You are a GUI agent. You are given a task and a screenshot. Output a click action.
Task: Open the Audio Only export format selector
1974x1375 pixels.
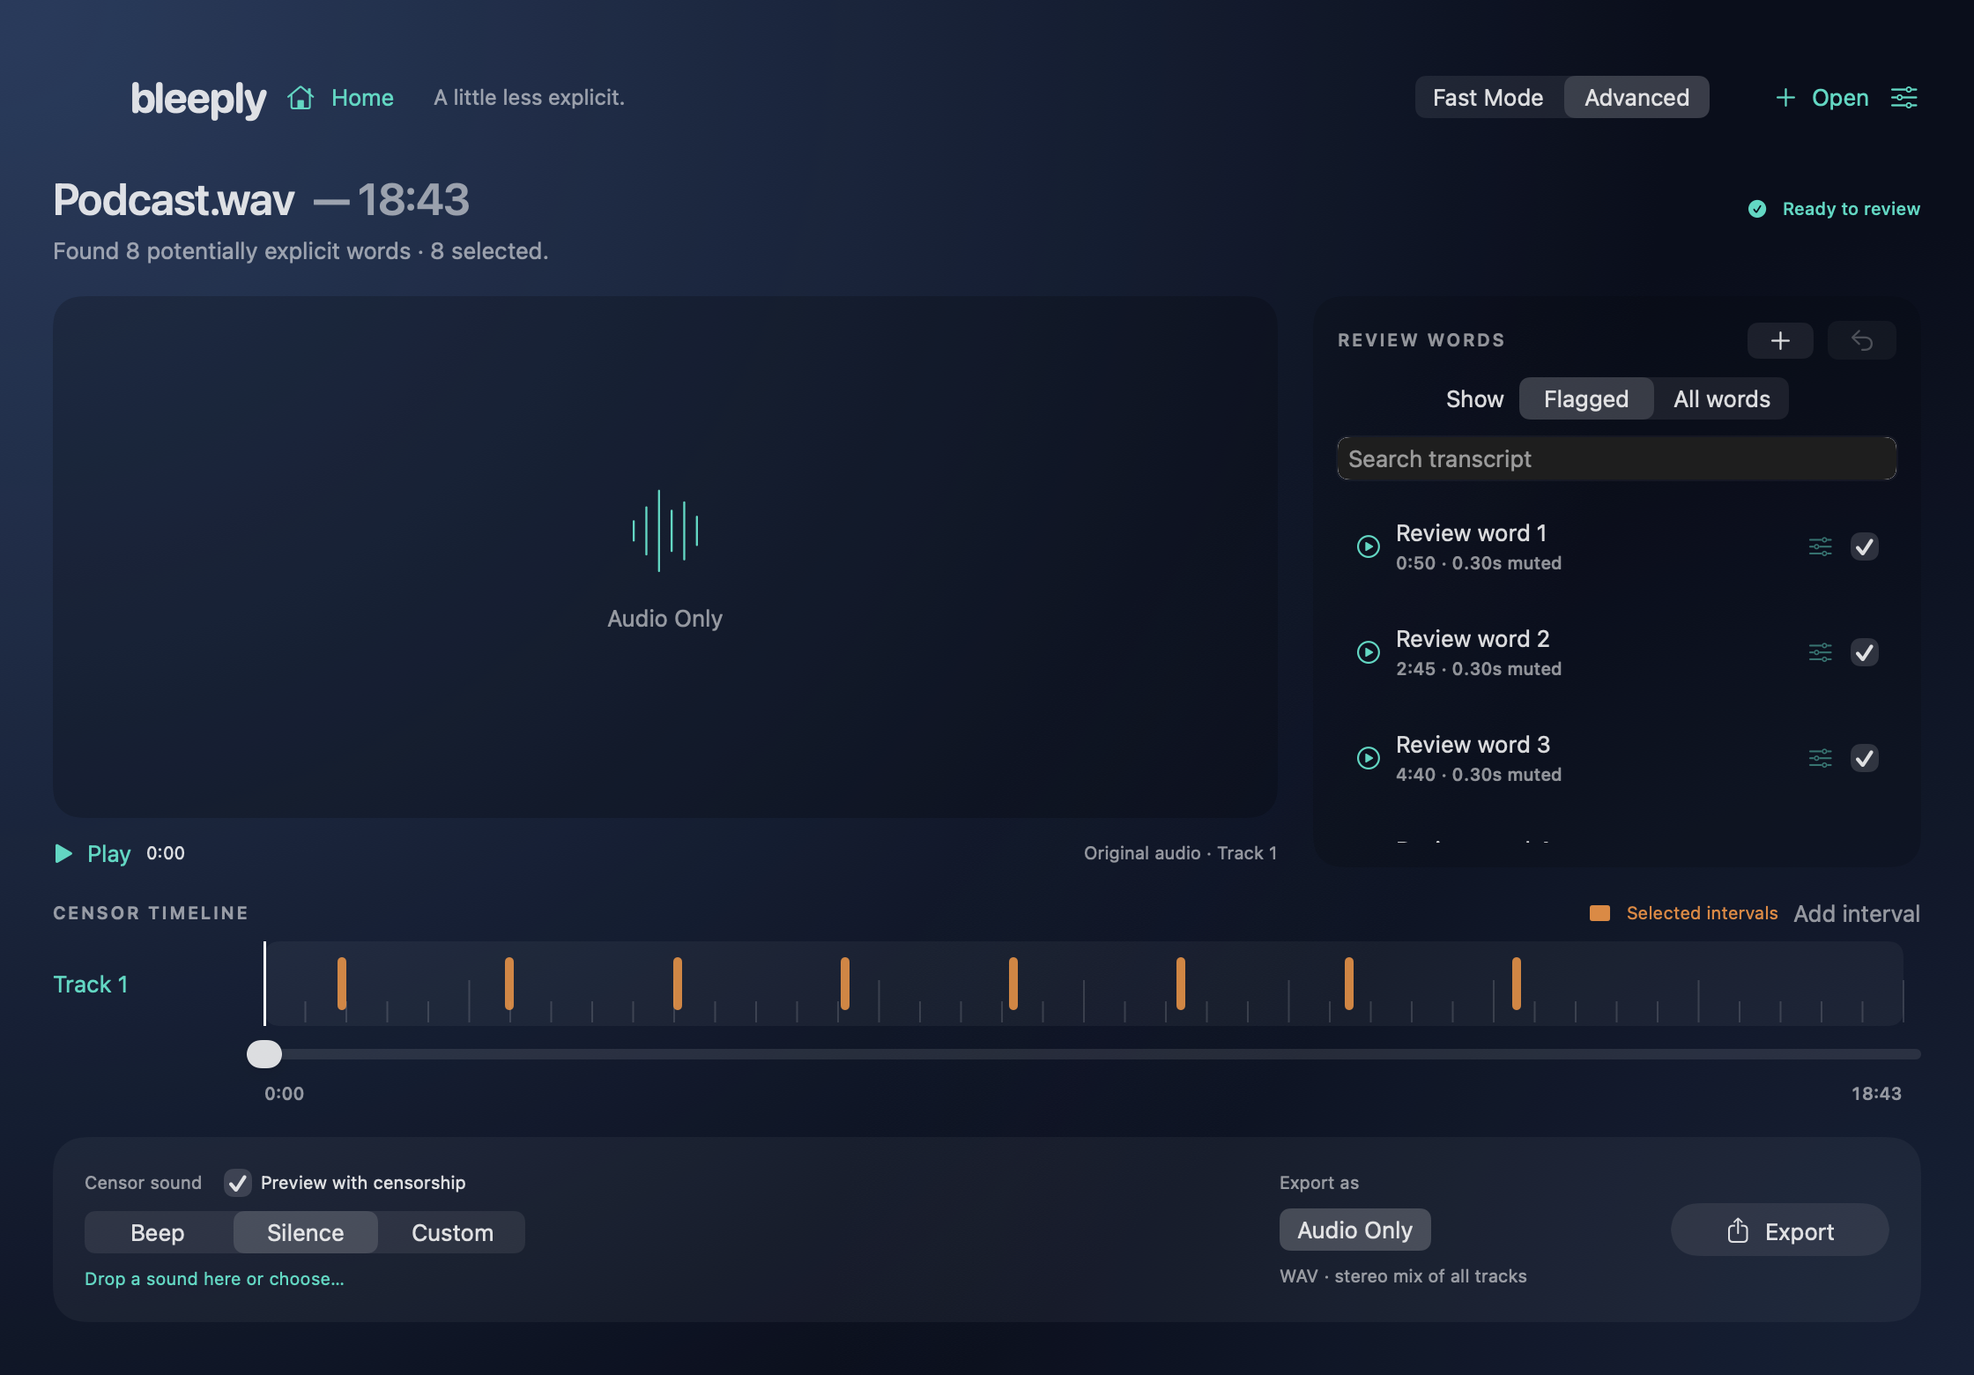click(x=1354, y=1230)
